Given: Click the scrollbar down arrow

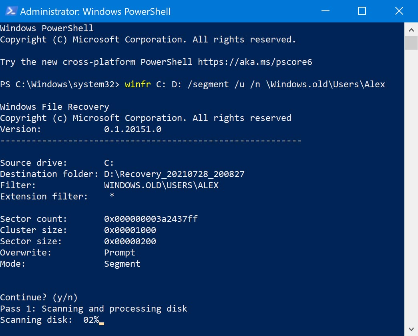Looking at the screenshot, I should pyautogui.click(x=411, y=329).
